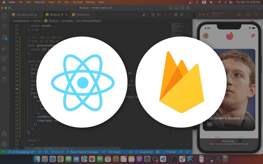This screenshot has width=263, height=164.
Task: Open the Accounts menu in the activity bar
Action: pyautogui.click(x=4, y=134)
